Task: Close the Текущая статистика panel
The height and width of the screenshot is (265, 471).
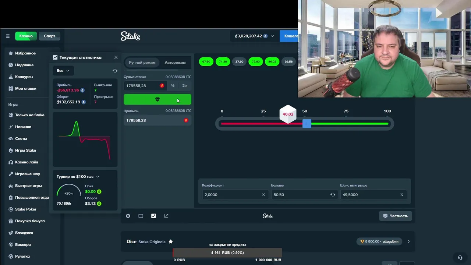Action: pos(116,57)
